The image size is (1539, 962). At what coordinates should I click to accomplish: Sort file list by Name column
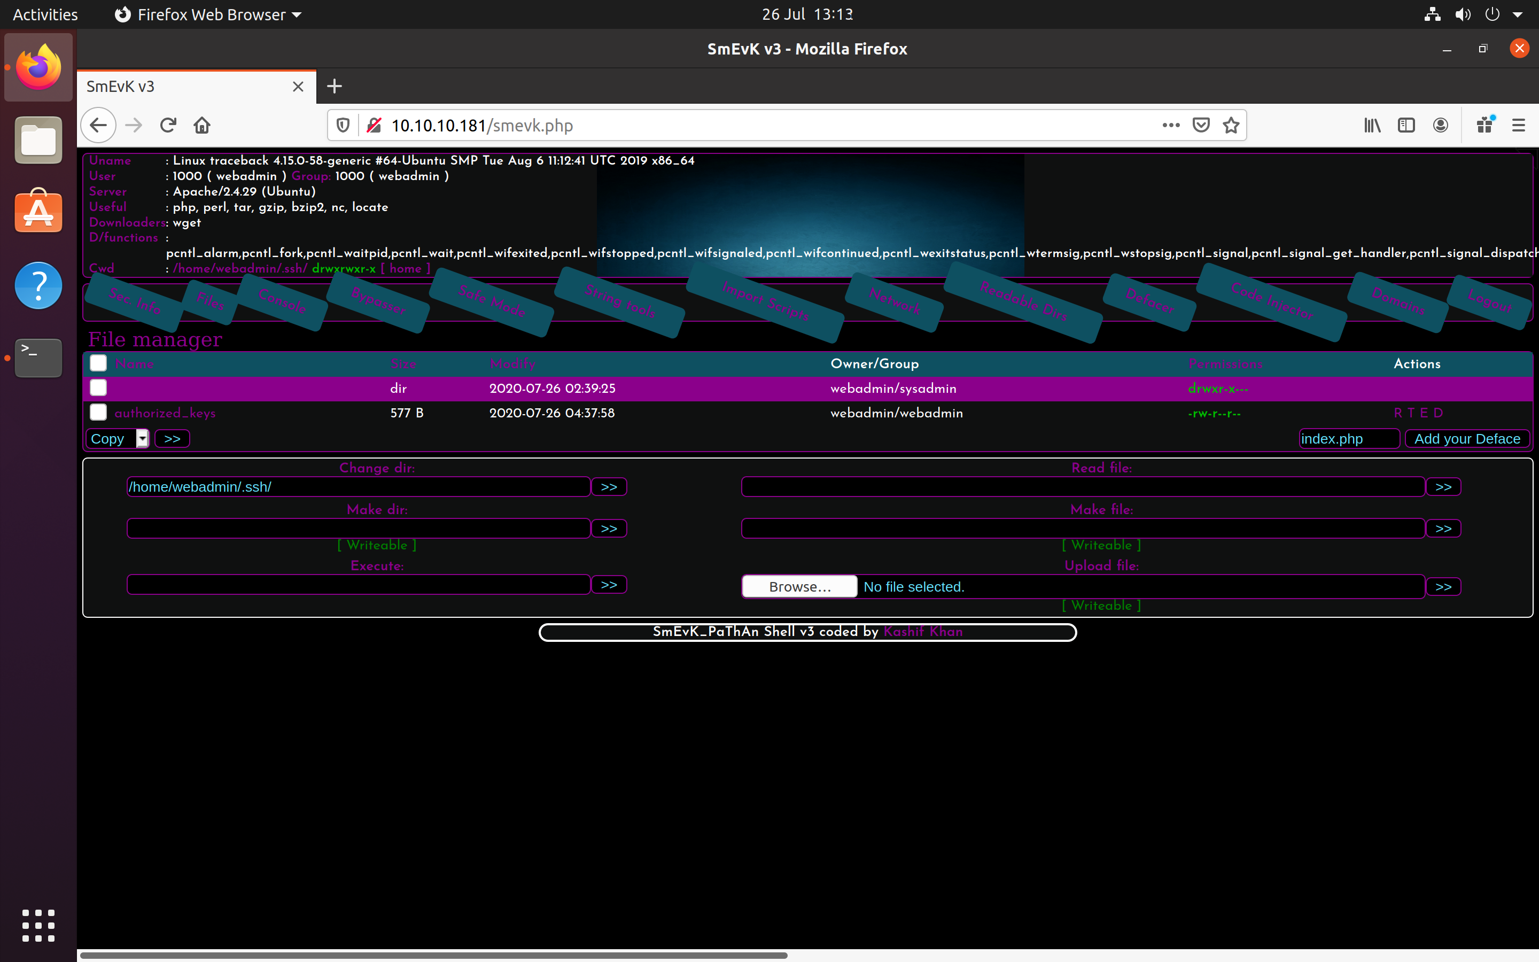click(134, 364)
